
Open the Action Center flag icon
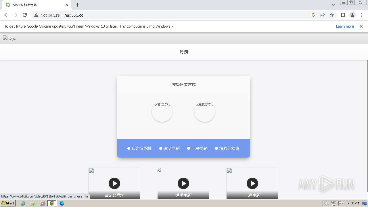(x=341, y=203)
